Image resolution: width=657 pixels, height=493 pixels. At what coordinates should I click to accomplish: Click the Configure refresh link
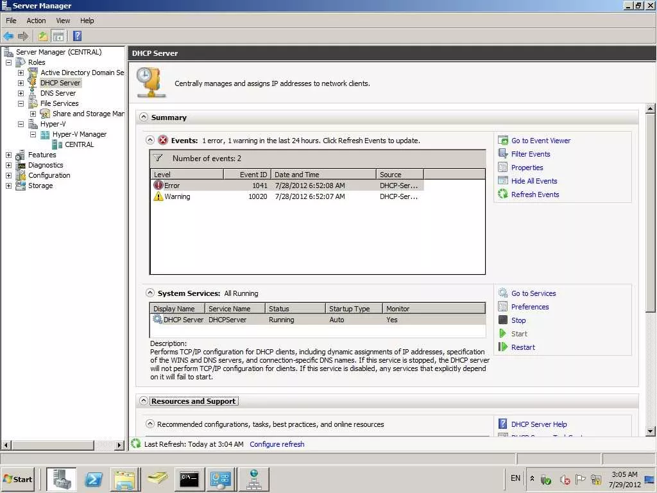click(277, 444)
